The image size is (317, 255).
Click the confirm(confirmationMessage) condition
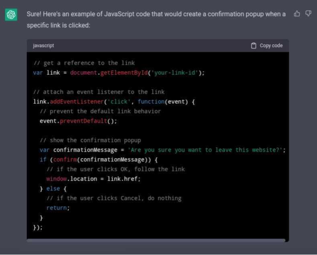pyautogui.click(x=100, y=160)
